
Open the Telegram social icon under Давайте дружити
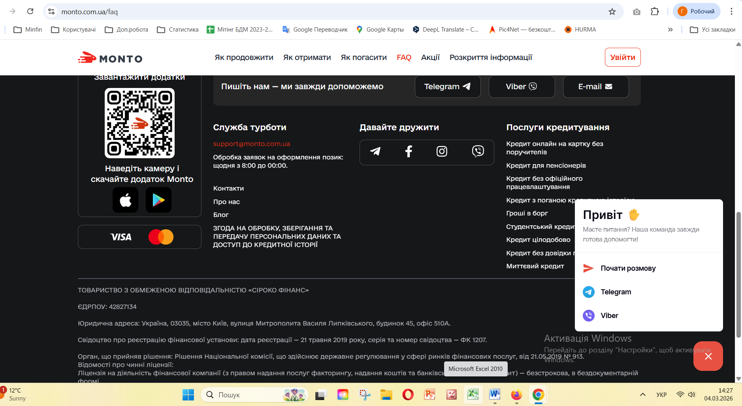coord(375,151)
